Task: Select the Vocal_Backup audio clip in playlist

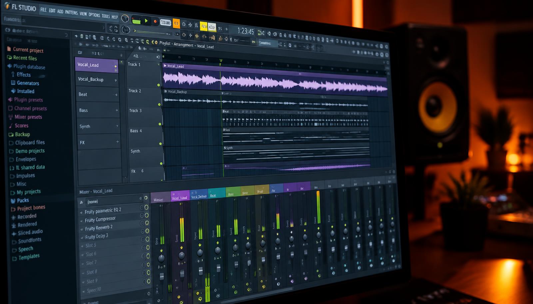Action: 266,99
